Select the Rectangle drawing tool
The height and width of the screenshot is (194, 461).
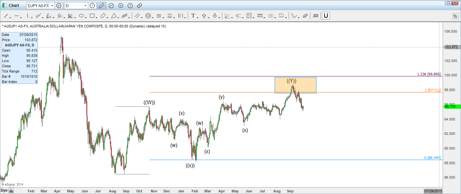pos(92,15)
